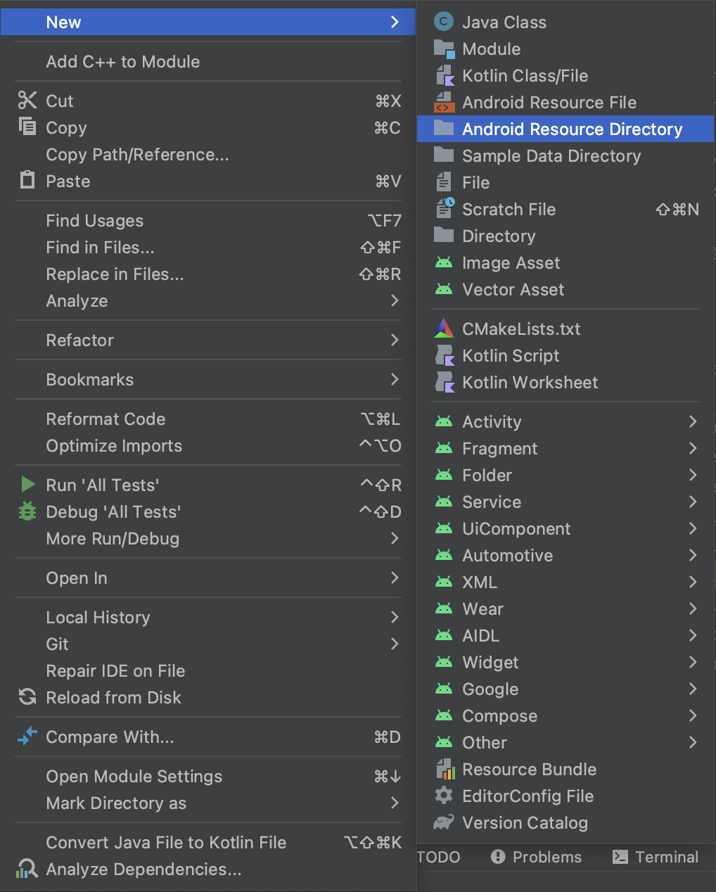Click the Image Asset android icon

coord(444,262)
